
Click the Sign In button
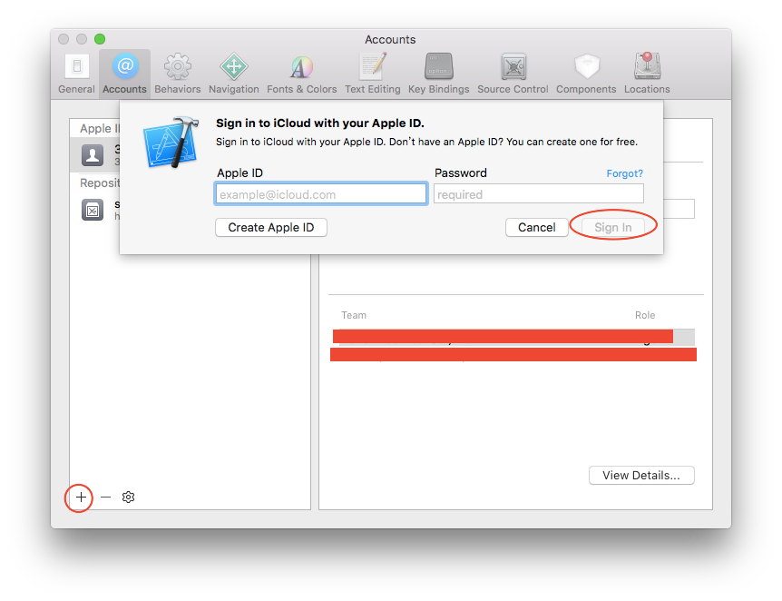click(612, 227)
